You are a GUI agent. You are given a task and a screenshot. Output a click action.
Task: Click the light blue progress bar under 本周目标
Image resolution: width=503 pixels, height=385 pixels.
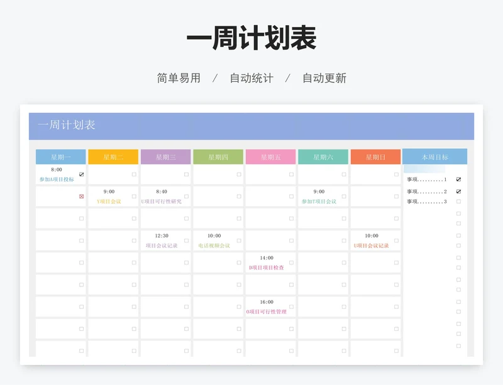coord(424,169)
